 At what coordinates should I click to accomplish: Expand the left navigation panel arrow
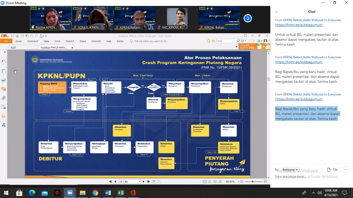[x=5, y=52]
